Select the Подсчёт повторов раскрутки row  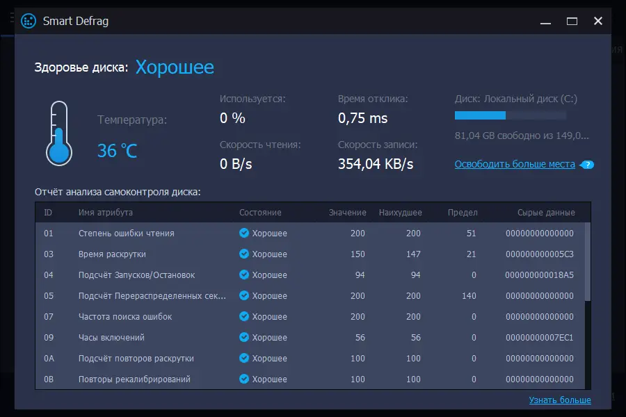(x=136, y=359)
